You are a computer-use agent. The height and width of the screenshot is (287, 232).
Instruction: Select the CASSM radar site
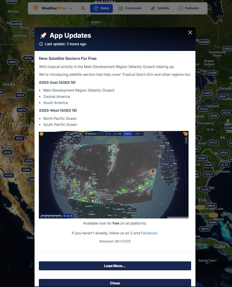pyautogui.click(x=16, y=24)
